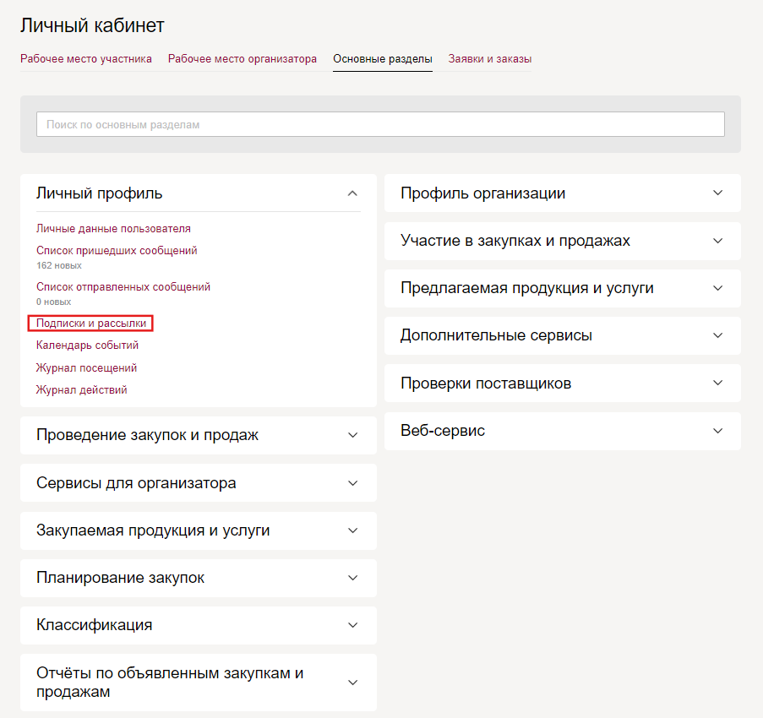Screen dimensions: 763x718
Task: Open Список пришедших сообщений link
Action: 117,251
